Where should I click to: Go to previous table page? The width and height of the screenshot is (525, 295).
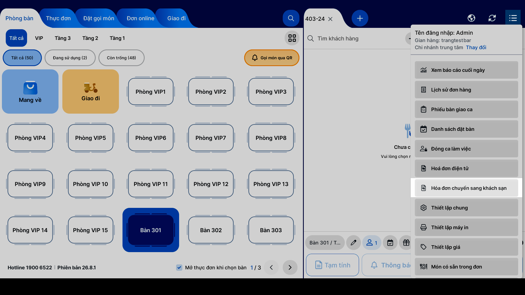click(x=271, y=267)
